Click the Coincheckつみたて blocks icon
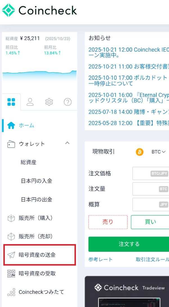Image resolution: width=169 pixels, height=307 pixels. 11,292
